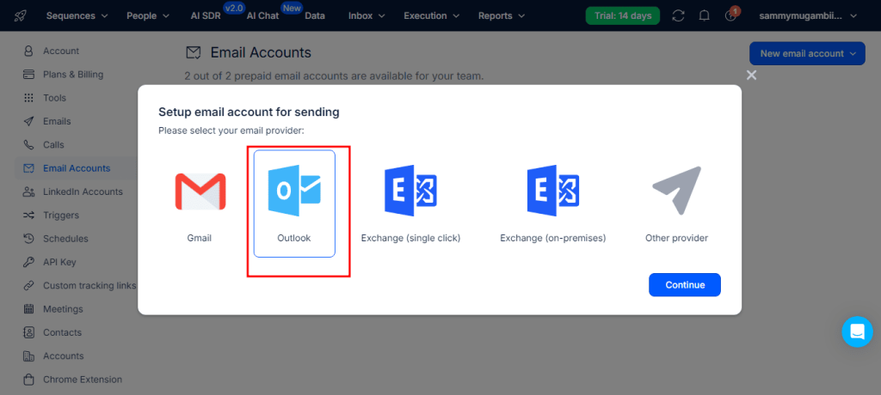Close the setup dialog with X
Screen dimensions: 881x395
click(x=751, y=76)
